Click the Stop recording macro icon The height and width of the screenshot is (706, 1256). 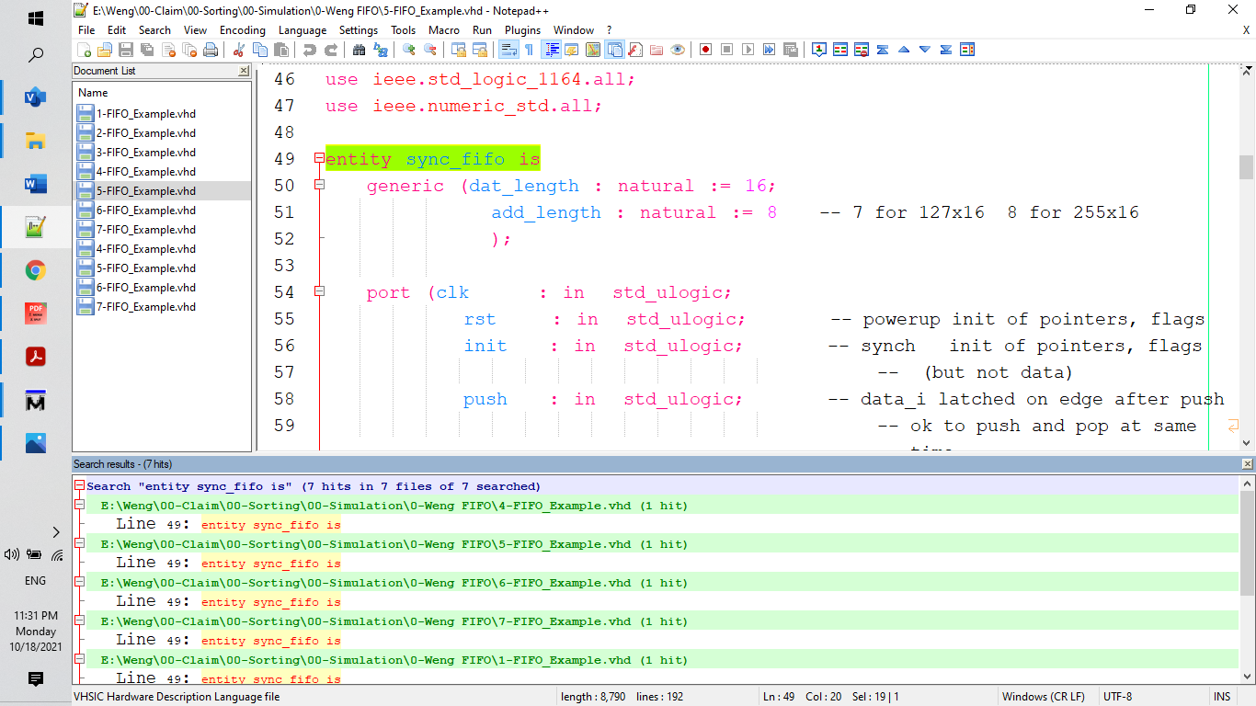(726, 50)
